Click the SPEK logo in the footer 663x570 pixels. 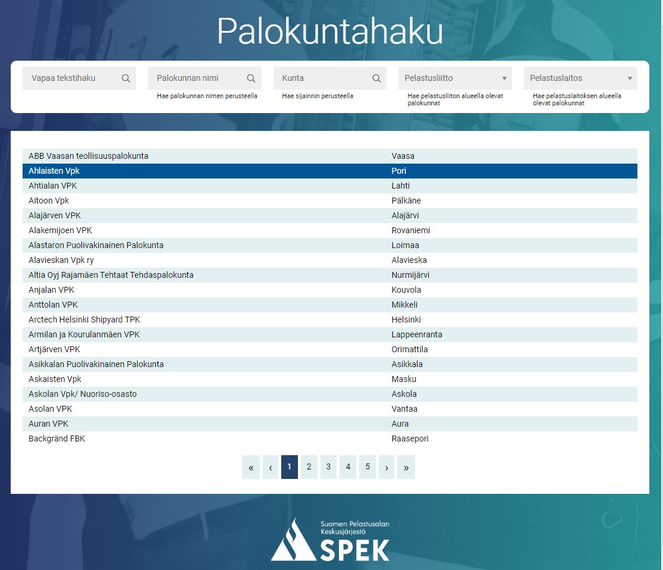tap(330, 540)
